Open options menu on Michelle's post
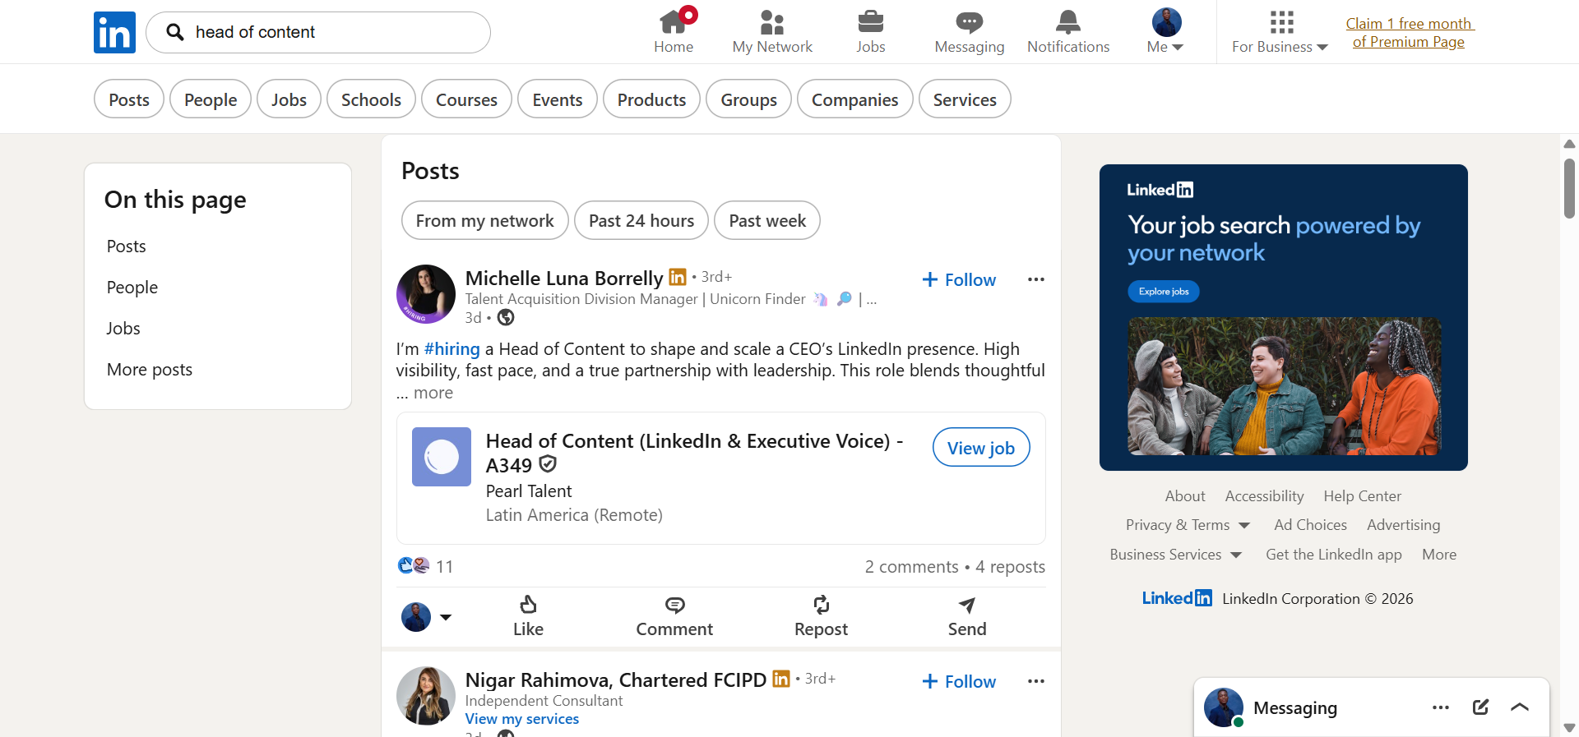The height and width of the screenshot is (737, 1579). click(1036, 279)
